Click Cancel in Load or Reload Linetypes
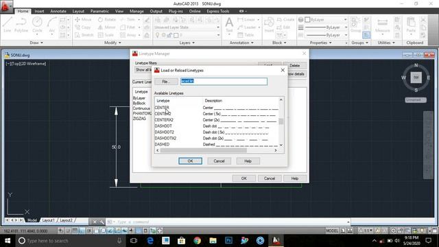Screen dimensions: 439x247 219,161
